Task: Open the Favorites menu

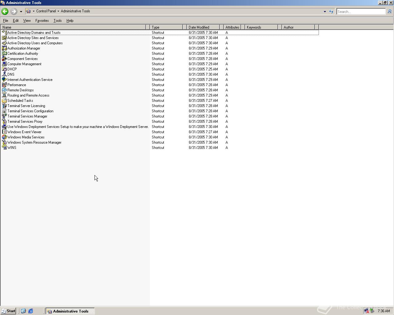Action: [x=42, y=21]
